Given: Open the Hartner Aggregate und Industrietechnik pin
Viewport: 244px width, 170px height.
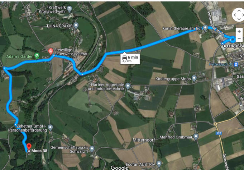Looking at the screenshot, I should point(128,86).
